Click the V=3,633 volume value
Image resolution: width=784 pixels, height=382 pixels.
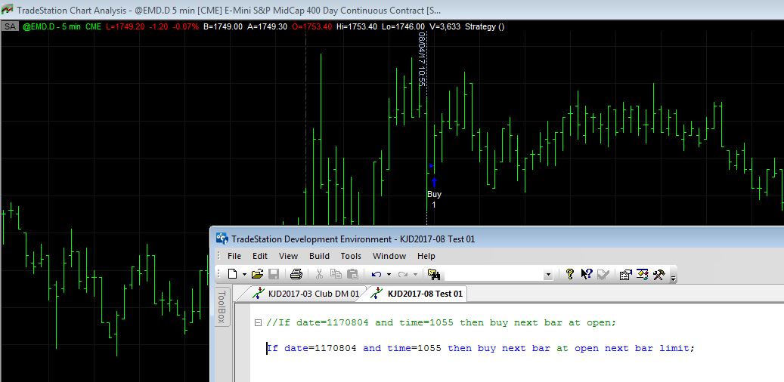[445, 26]
